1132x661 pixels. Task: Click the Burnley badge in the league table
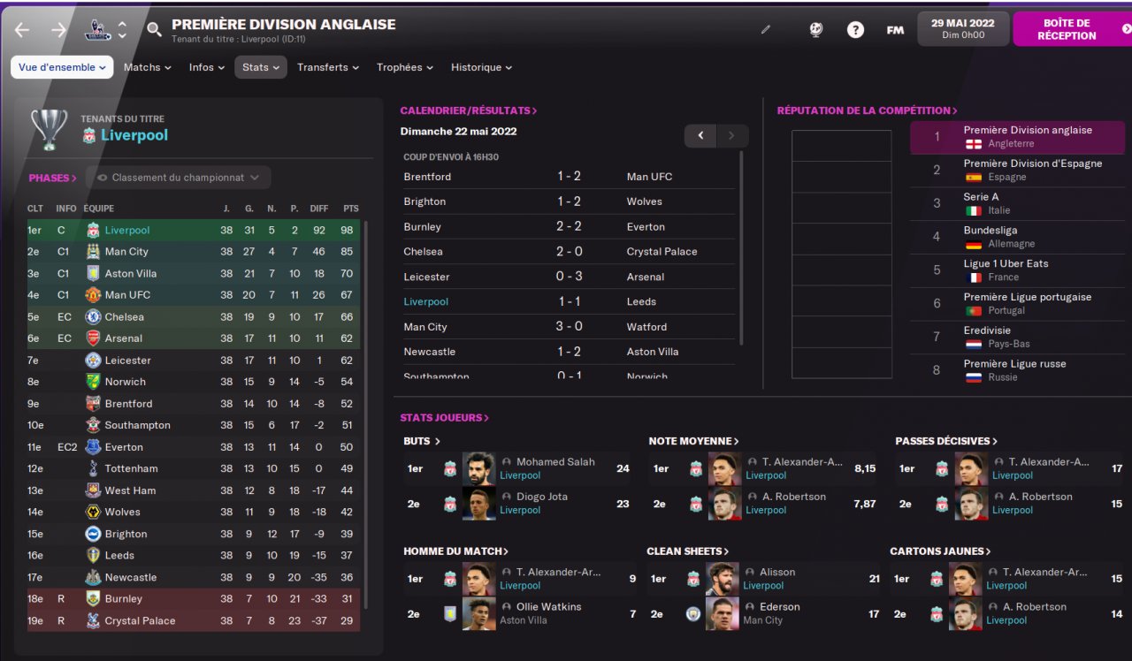pos(93,599)
